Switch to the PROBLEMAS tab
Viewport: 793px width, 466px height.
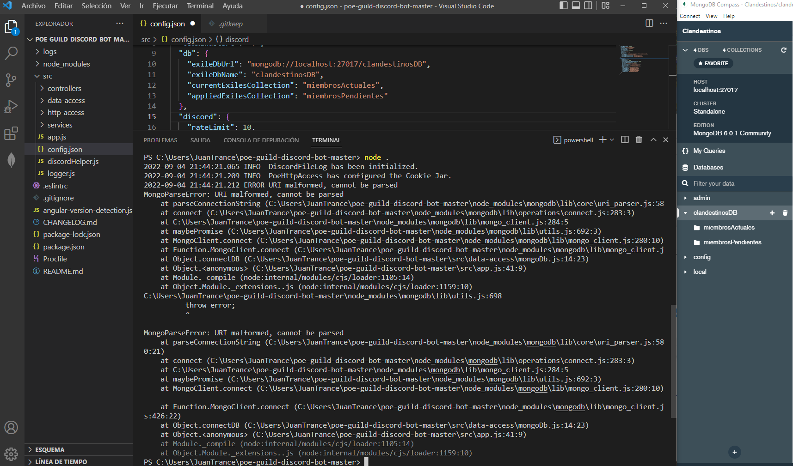pyautogui.click(x=160, y=140)
